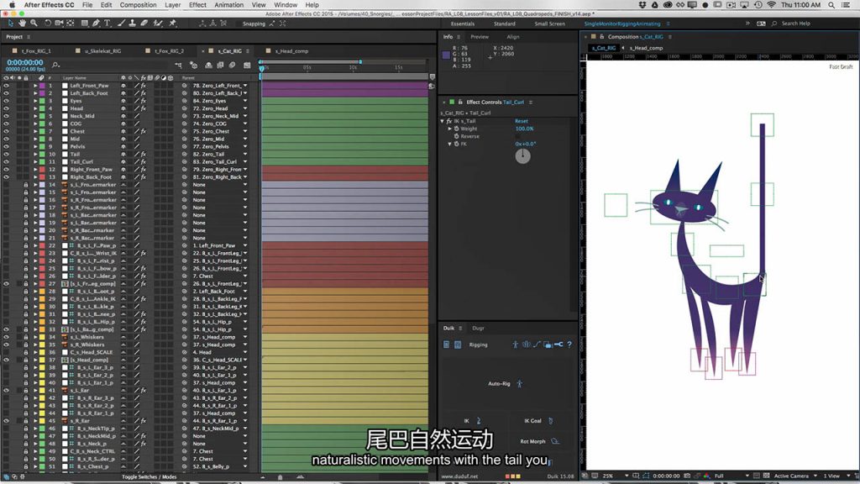This screenshot has width=860, height=484.
Task: Expand the Weight property
Action: (450, 129)
